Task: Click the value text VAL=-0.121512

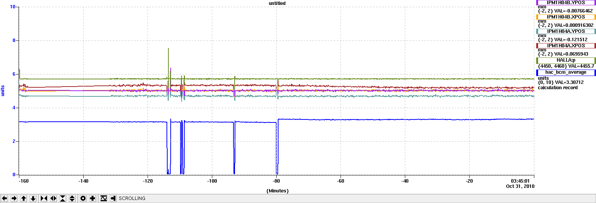Action: click(x=571, y=40)
